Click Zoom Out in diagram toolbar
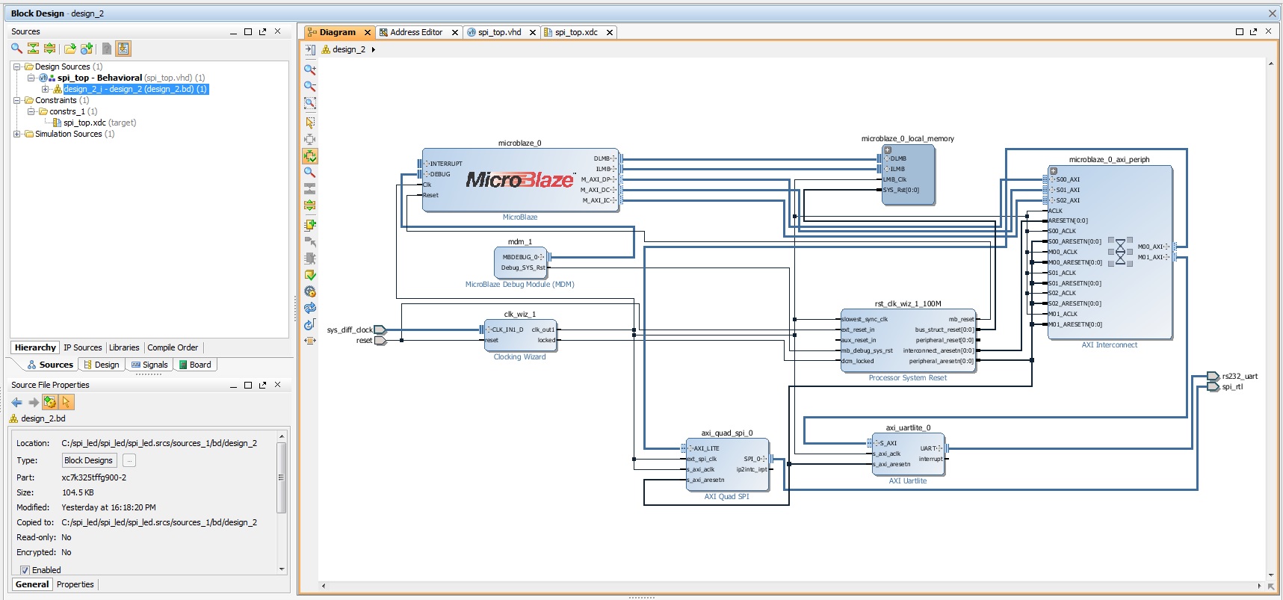The height and width of the screenshot is (600, 1283). (x=310, y=86)
